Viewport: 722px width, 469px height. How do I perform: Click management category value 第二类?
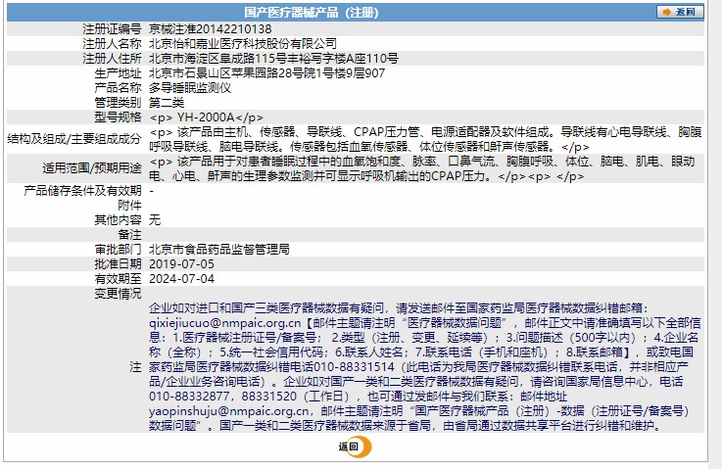(167, 103)
